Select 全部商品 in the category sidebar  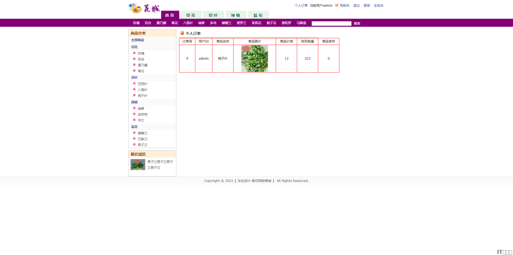click(x=138, y=40)
